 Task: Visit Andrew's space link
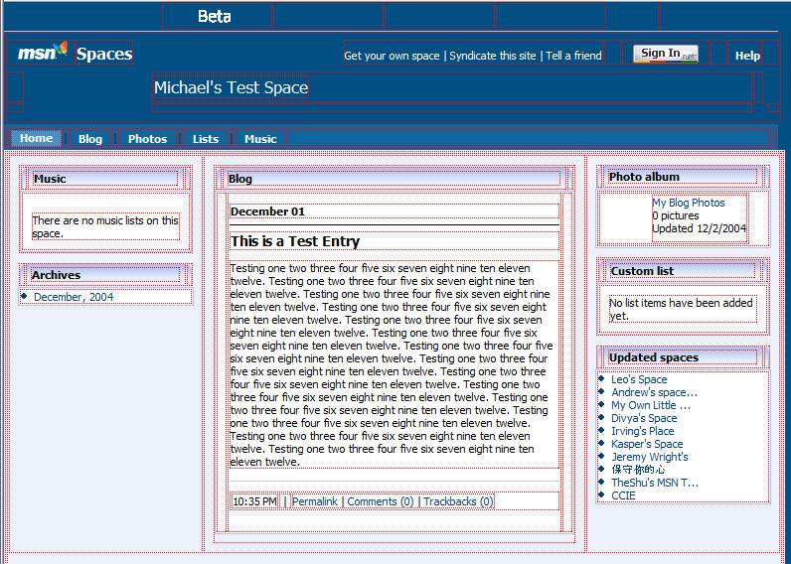click(654, 392)
